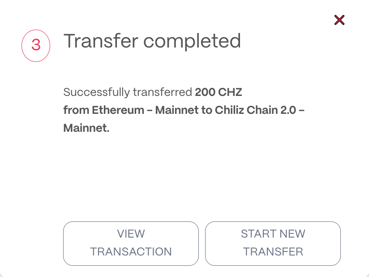
Task: Click the "START NEW" line of the right button
Action: 273,234
